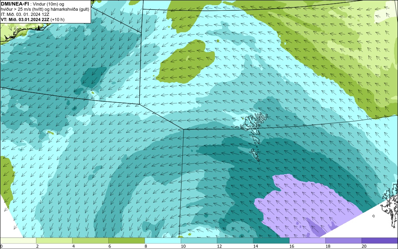Click the pale cyan 8–10 m/s legend swatch
Viewport: 398px width, 249px height.
tap(163, 240)
